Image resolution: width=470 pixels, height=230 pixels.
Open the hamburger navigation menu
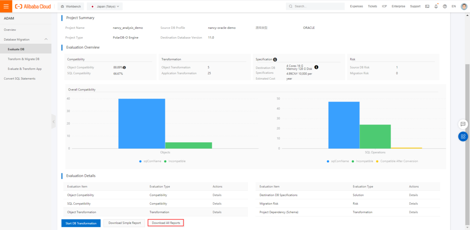pyautogui.click(x=6, y=6)
